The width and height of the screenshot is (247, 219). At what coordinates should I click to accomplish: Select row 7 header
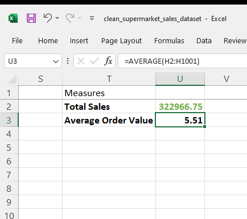pos(9,175)
